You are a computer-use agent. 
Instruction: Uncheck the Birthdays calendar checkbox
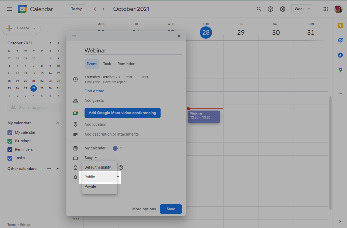pyautogui.click(x=10, y=141)
